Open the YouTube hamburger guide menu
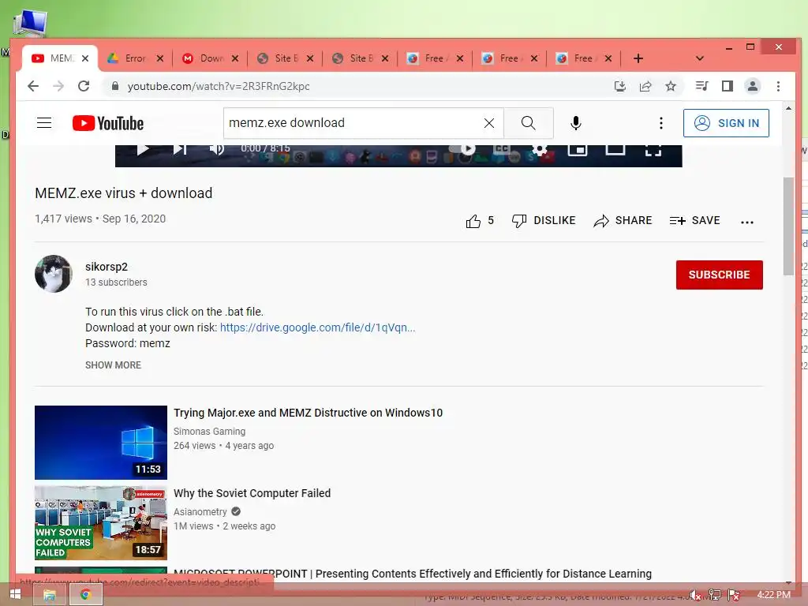The height and width of the screenshot is (606, 808). (x=44, y=122)
